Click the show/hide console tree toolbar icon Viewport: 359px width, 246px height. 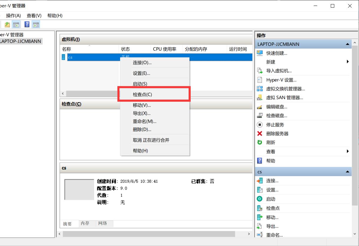[x=16, y=25]
